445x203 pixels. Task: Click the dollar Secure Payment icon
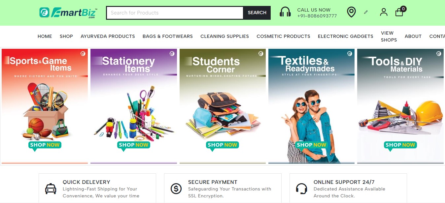[x=176, y=189]
